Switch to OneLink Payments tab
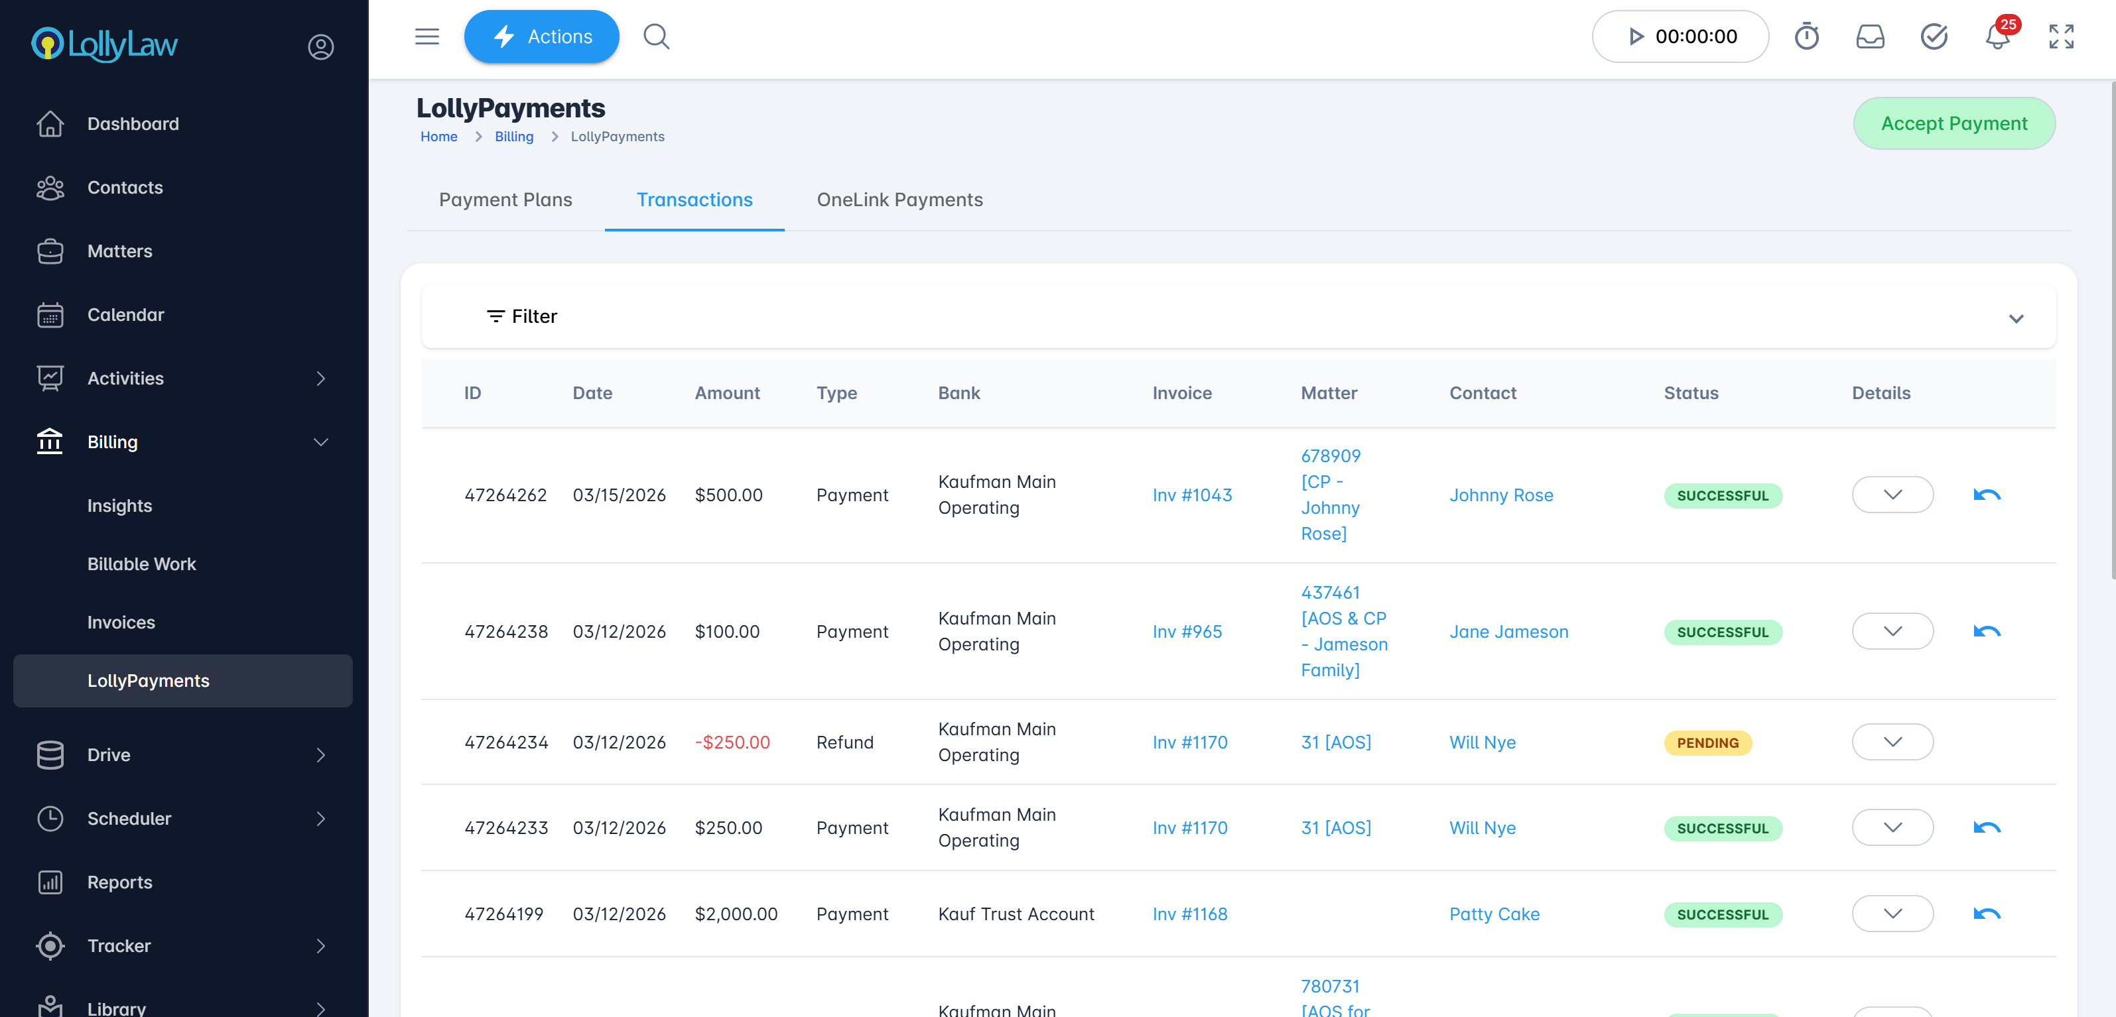This screenshot has height=1017, width=2116. (x=899, y=200)
